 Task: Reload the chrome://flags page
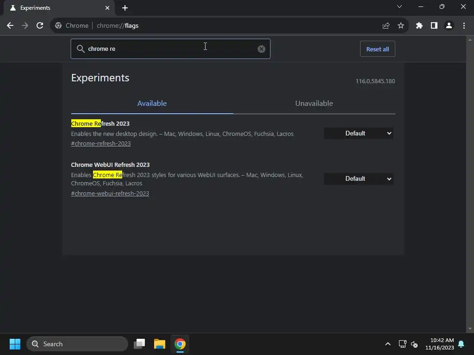coord(40,26)
